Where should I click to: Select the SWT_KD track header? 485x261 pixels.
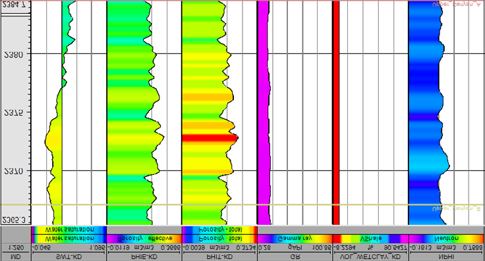coord(69,257)
